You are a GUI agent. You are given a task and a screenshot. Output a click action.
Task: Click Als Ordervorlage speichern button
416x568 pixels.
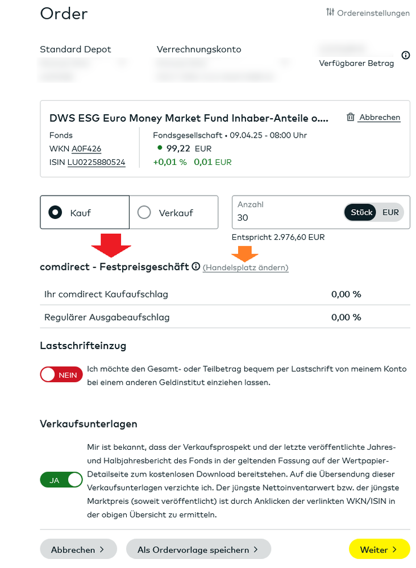click(198, 550)
